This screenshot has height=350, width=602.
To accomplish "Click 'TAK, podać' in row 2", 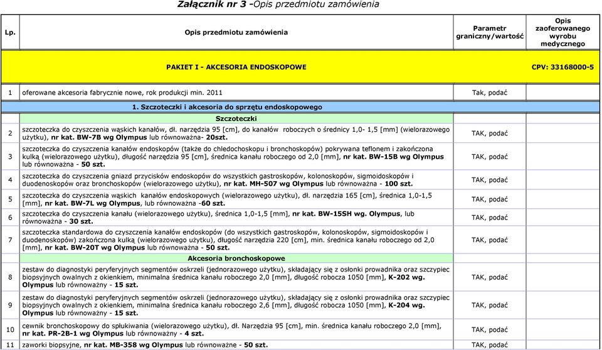I will tap(490, 134).
